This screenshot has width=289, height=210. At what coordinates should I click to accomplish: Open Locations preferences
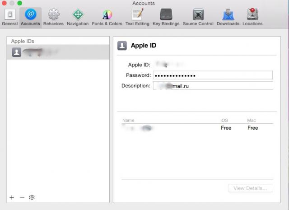click(x=252, y=17)
